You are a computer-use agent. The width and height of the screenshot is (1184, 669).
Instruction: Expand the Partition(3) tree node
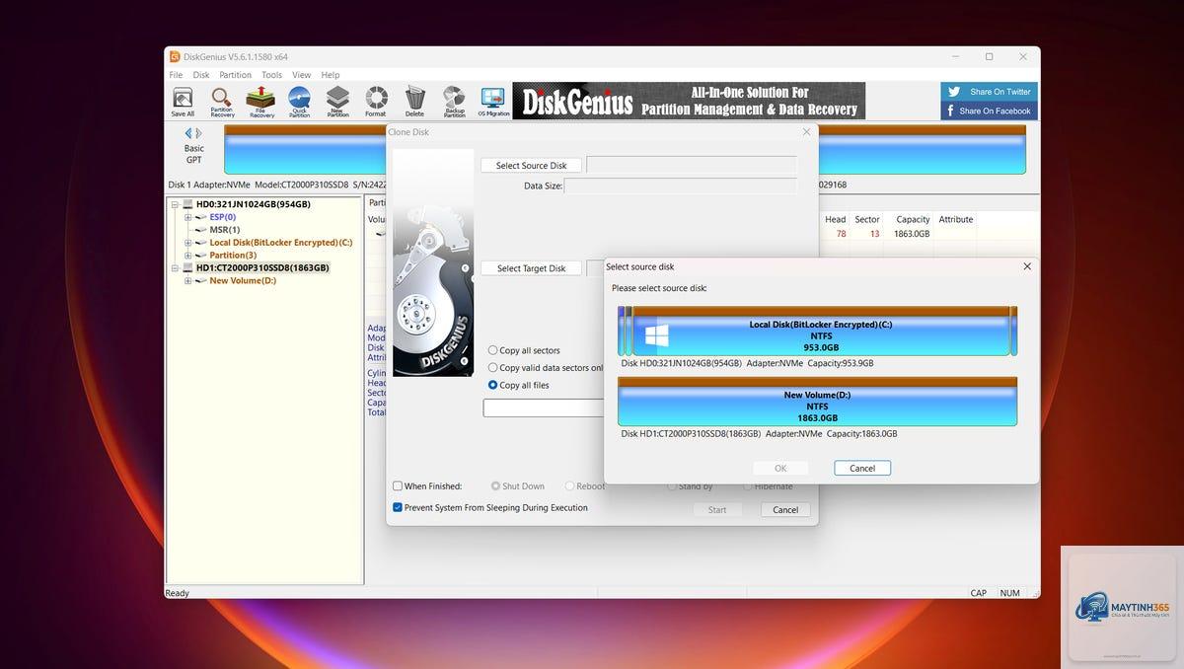point(187,256)
